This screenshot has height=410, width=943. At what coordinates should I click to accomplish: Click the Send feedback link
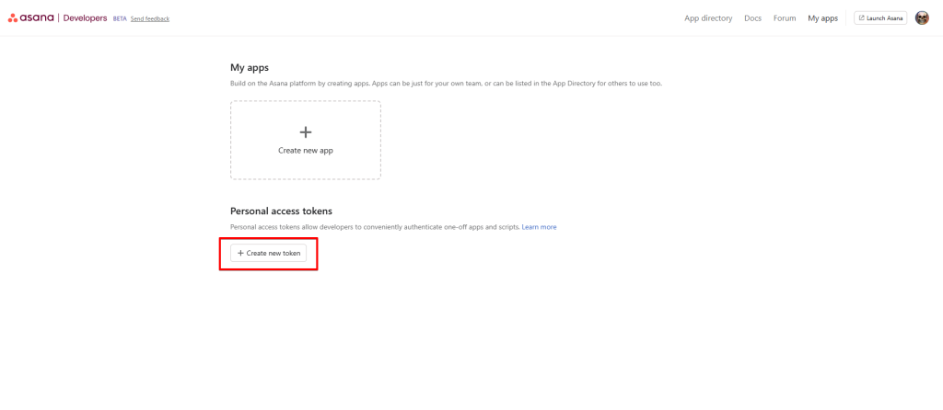(x=150, y=18)
